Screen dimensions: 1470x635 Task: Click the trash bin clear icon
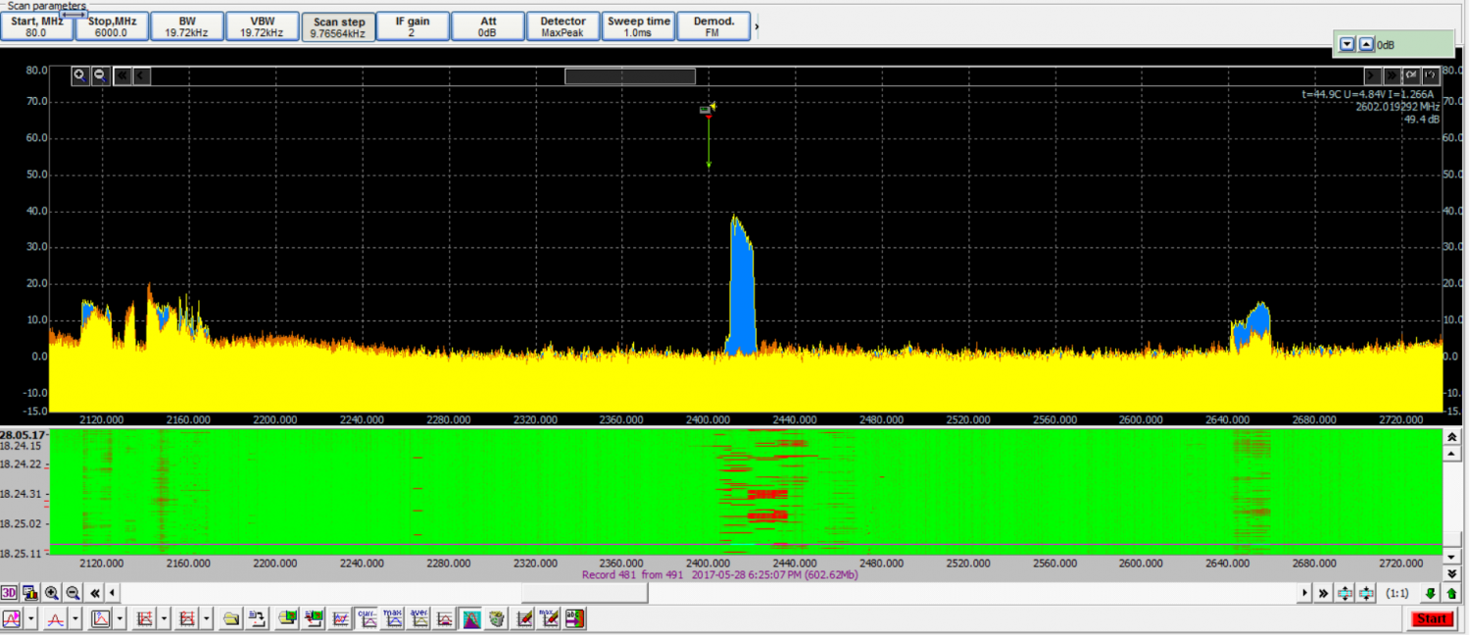[497, 618]
